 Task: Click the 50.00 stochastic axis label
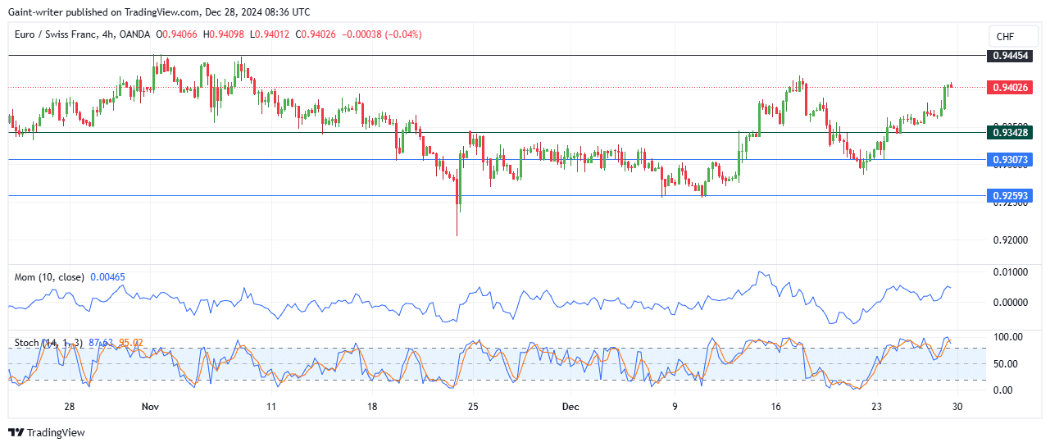tap(1006, 364)
